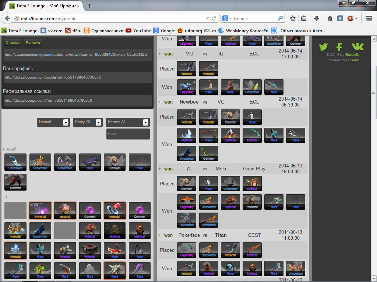377x282 pixels.
Task: Expand the Newbee vs VG bet row
Action: (x=160, y=102)
